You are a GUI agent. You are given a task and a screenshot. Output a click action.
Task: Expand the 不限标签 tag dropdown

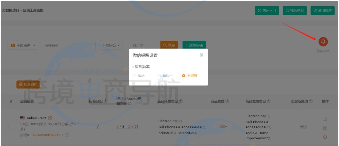pos(111,45)
